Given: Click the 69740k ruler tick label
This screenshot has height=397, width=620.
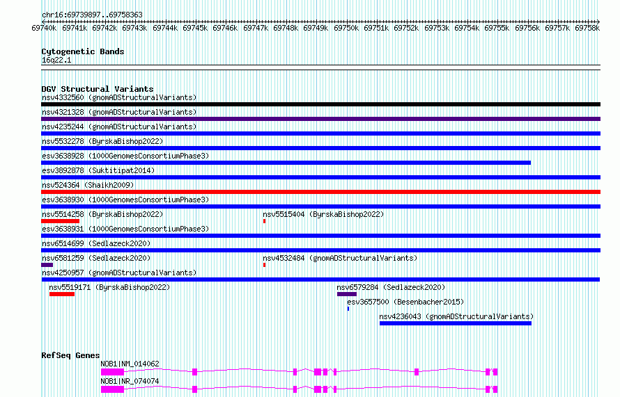Looking at the screenshot, I should [44, 29].
